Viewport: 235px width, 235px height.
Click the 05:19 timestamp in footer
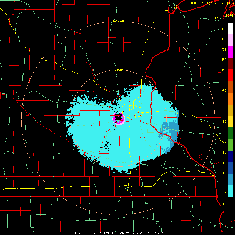pyautogui.click(x=158, y=233)
